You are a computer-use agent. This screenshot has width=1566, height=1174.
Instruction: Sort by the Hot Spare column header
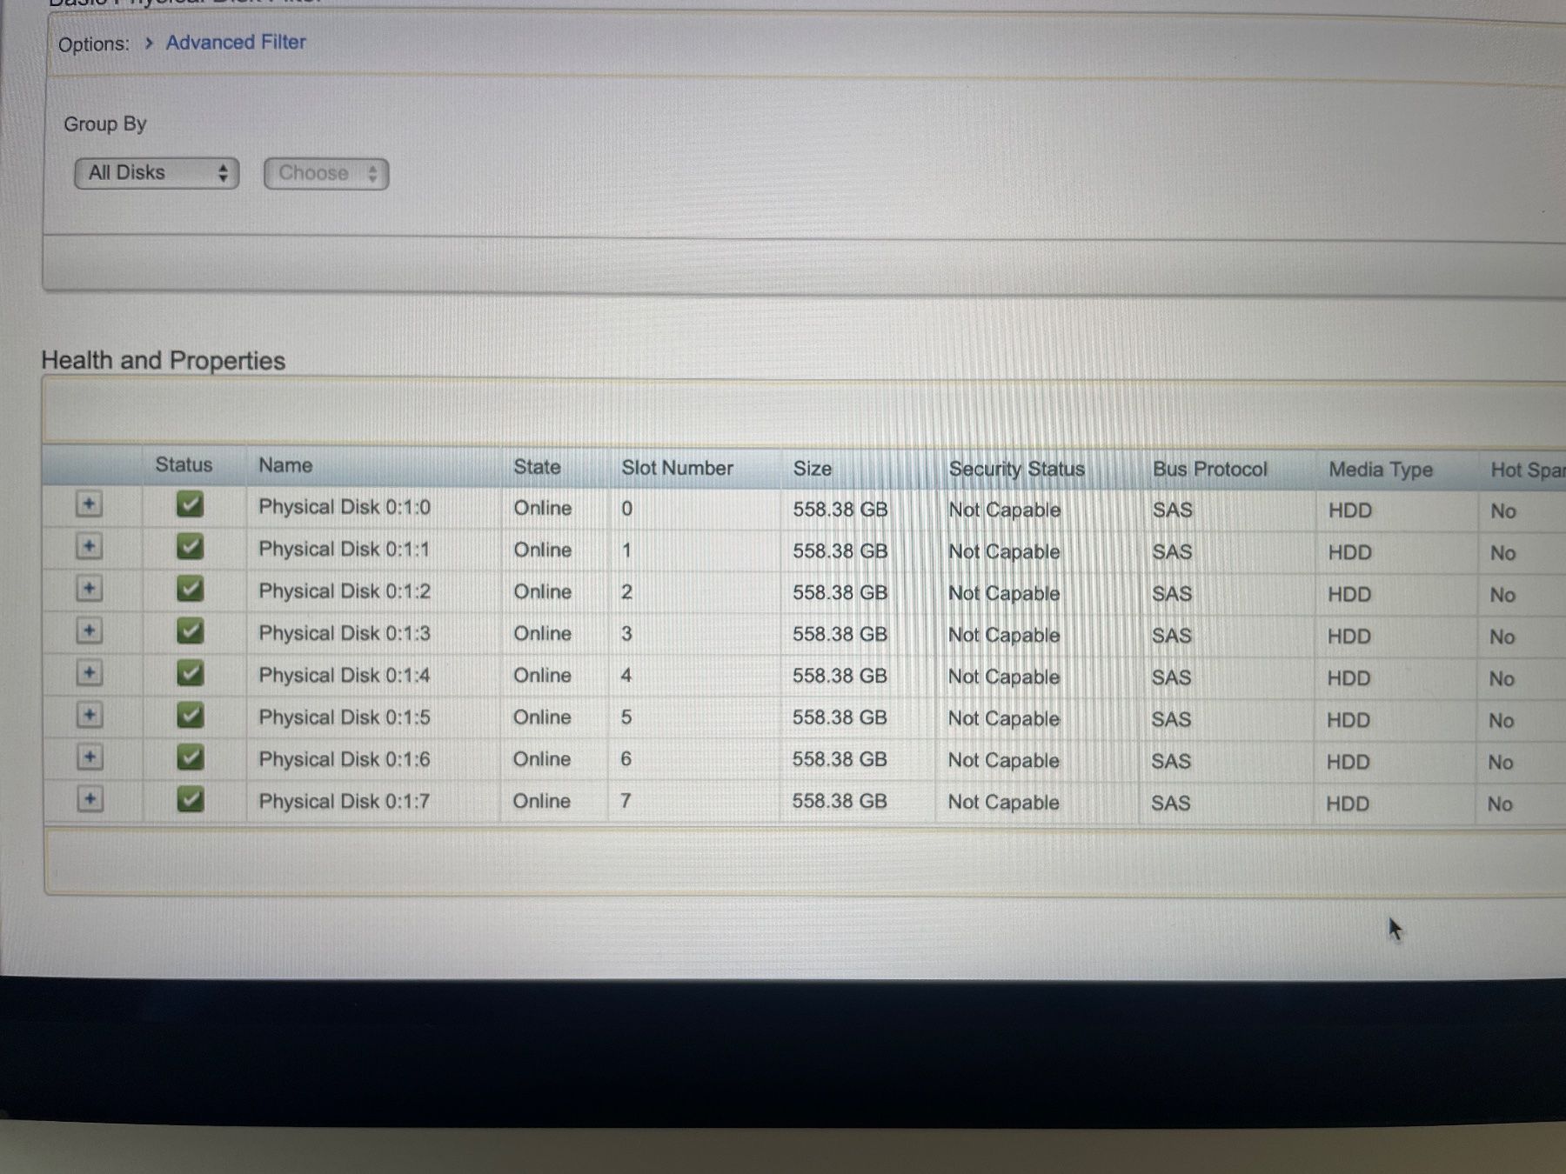point(1527,470)
